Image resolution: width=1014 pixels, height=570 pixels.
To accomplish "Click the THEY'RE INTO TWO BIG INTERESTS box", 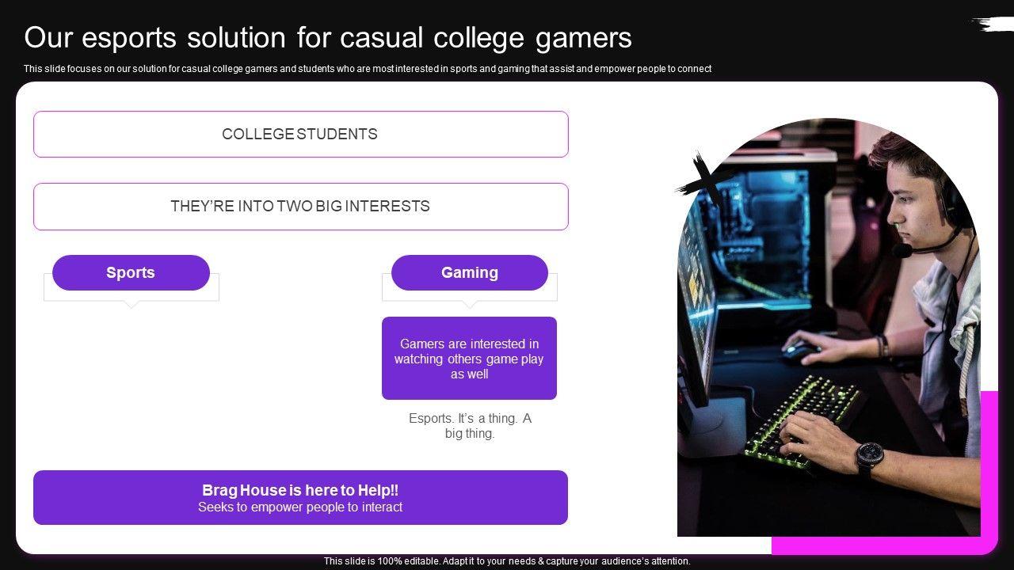I will coord(300,207).
